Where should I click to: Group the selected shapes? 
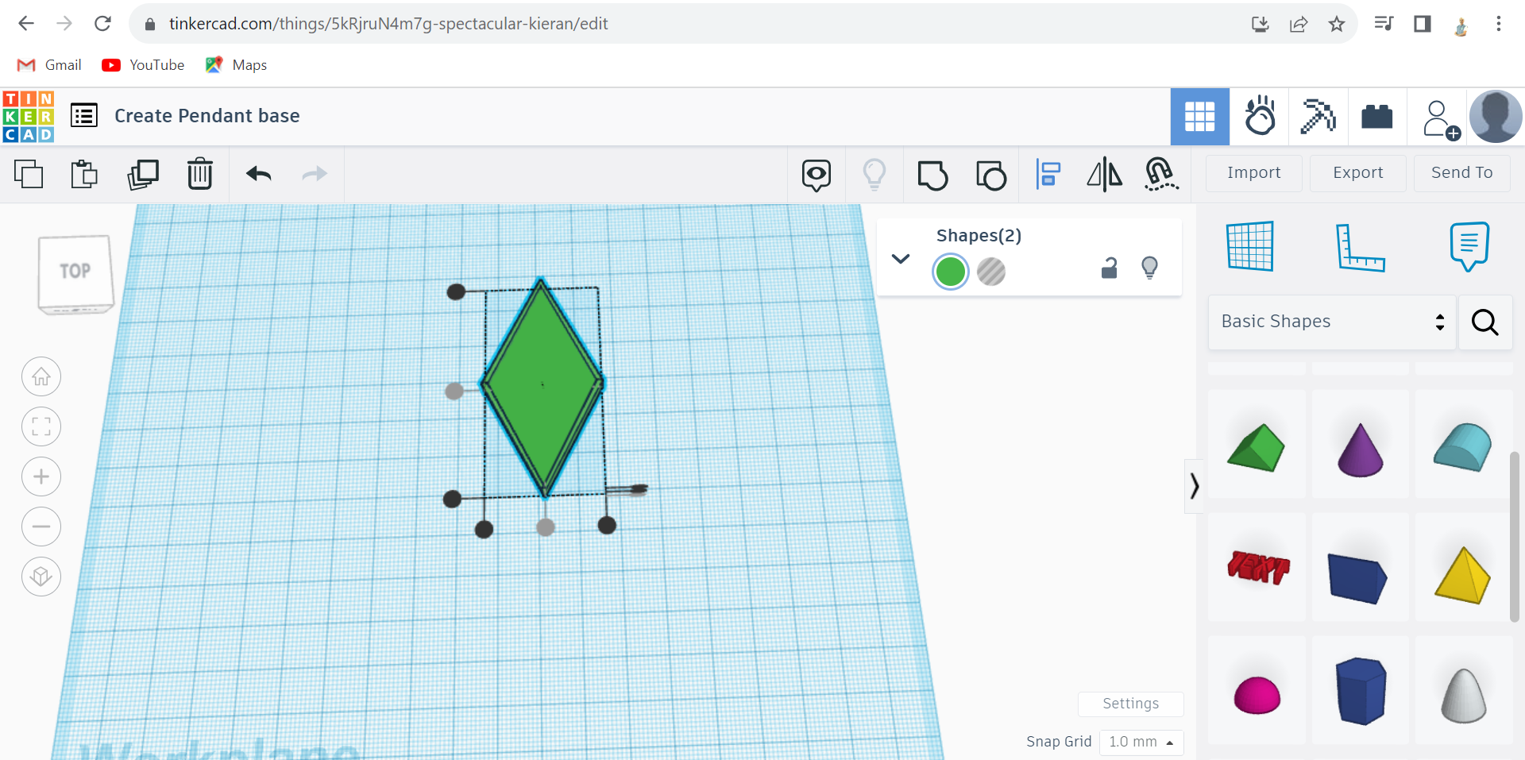click(x=933, y=175)
